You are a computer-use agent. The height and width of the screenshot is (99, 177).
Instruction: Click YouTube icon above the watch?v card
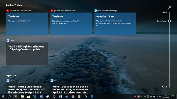(52, 10)
